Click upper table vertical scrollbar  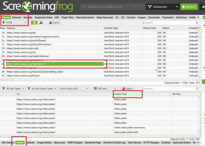(199, 36)
